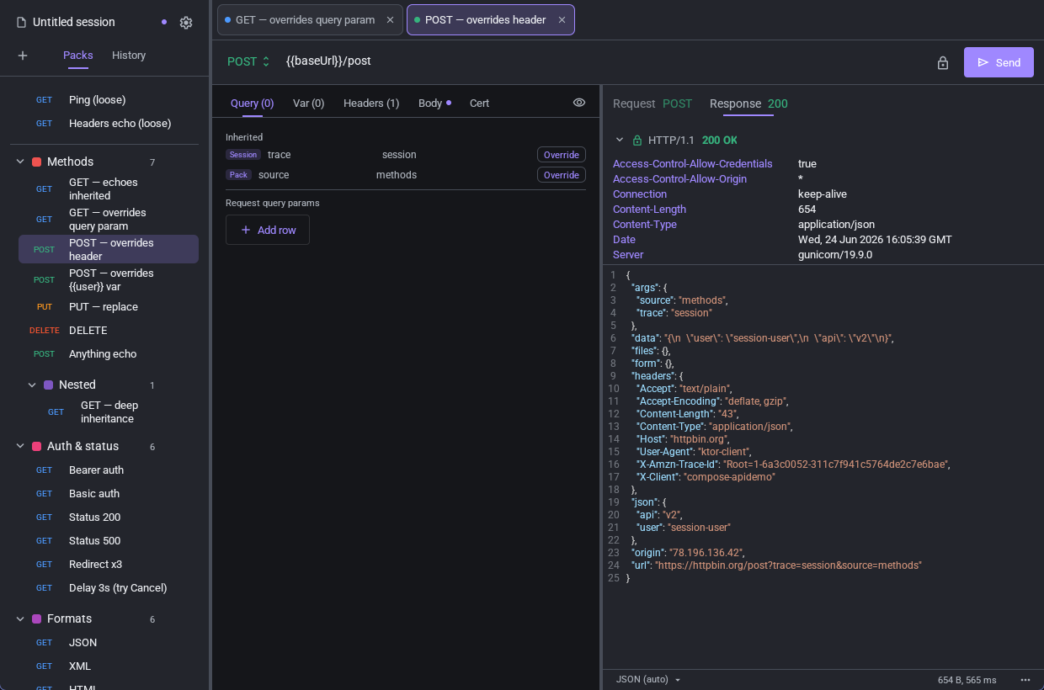The height and width of the screenshot is (690, 1044).
Task: Open Status 200 request
Action: tap(109, 517)
